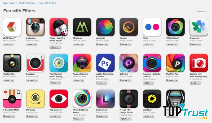Select the Hipstamatic app icon
The image size is (212, 123).
(12, 63)
